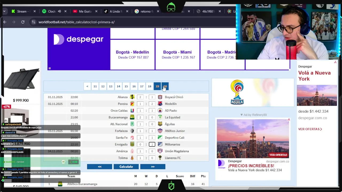Click Alianza home score field
Viewport: 342px width, 192px height.
pos(140,97)
